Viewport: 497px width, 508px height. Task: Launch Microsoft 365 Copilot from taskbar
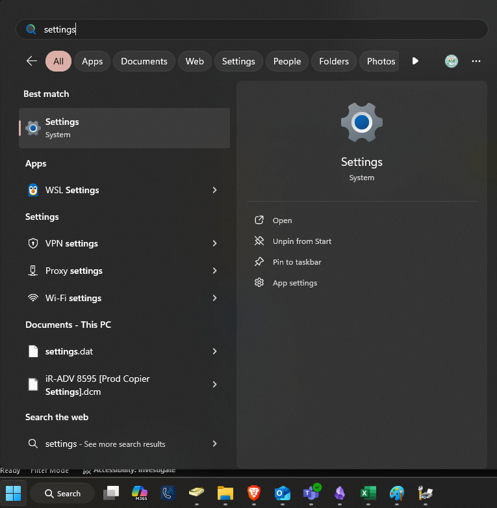pyautogui.click(x=140, y=493)
